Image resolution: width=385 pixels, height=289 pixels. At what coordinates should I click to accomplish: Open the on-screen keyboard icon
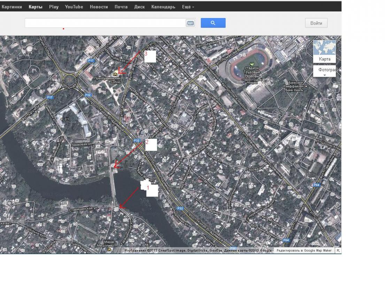pyautogui.click(x=190, y=23)
